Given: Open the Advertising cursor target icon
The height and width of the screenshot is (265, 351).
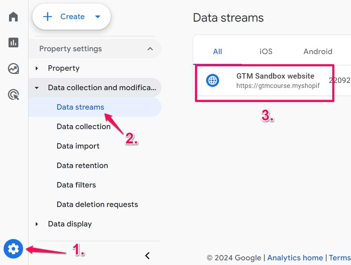Looking at the screenshot, I should coord(13,95).
